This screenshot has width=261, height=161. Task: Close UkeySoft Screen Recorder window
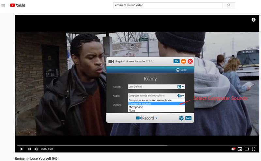190,61
